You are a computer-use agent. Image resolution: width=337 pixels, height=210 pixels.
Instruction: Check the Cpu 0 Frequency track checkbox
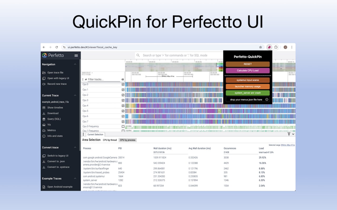coord(123,127)
